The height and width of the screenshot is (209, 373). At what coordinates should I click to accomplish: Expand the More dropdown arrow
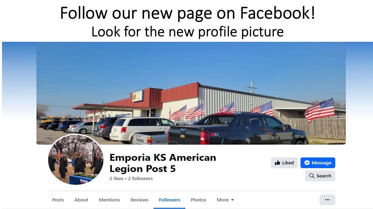[233, 200]
